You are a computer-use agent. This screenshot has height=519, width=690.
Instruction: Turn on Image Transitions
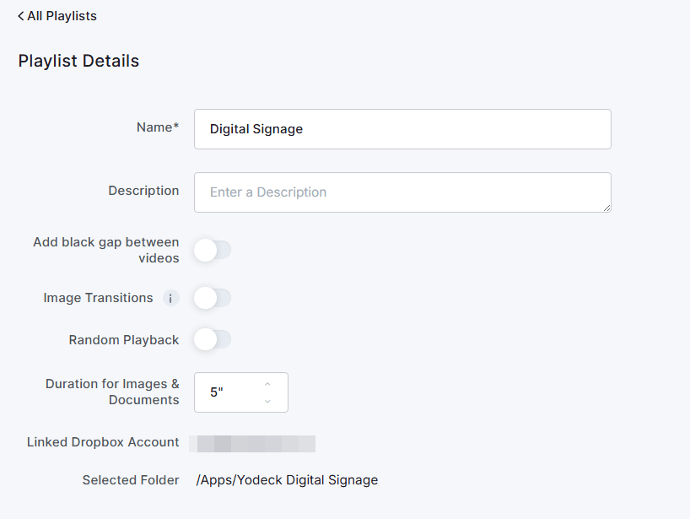212,298
